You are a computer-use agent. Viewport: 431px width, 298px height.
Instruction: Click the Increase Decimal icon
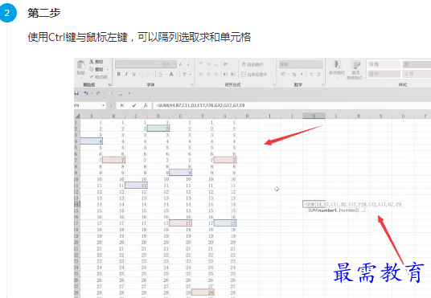[311, 74]
